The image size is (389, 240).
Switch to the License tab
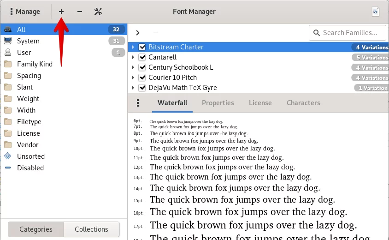[260, 103]
